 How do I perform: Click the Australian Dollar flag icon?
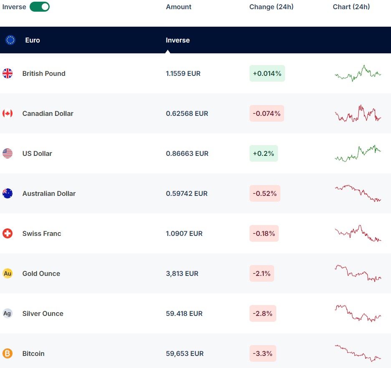click(8, 193)
